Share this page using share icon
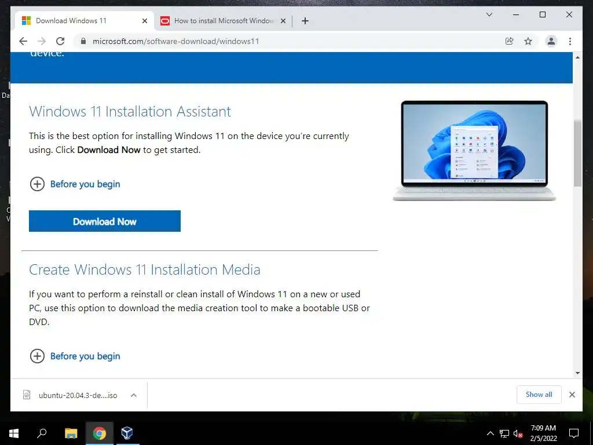 click(510, 41)
